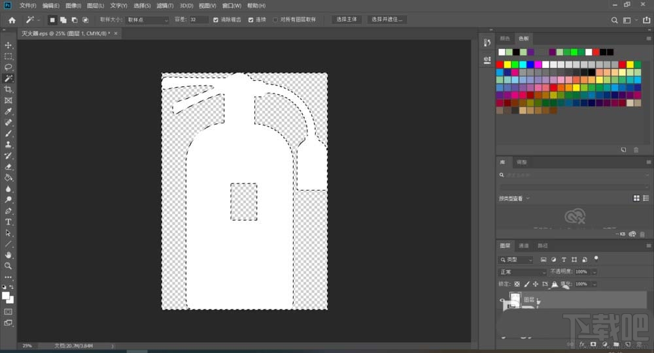Toggle lock image pixels brush icon
Viewport: 654px width, 353px height.
[x=526, y=284]
